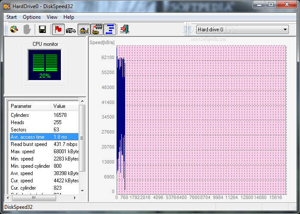Minimize the DiskSpeed32 window
This screenshot has width=300, height=214.
(x=259, y=5)
